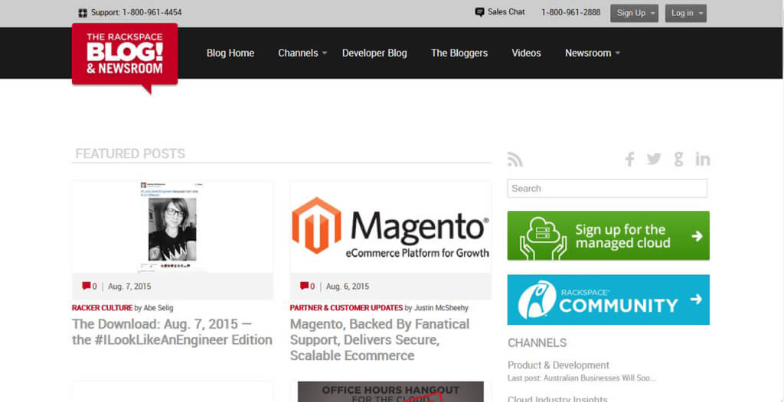Open Product & Development channel link
Viewport: 784px width, 402px height.
[x=558, y=365]
